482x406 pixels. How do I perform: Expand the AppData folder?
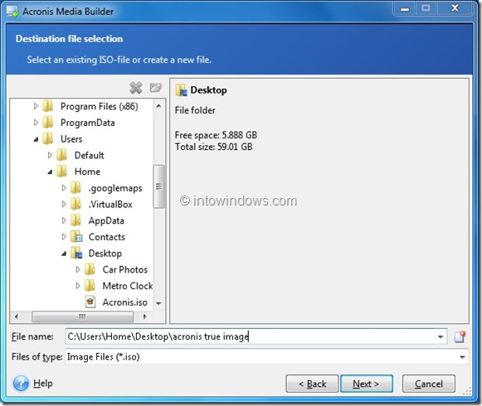64,220
